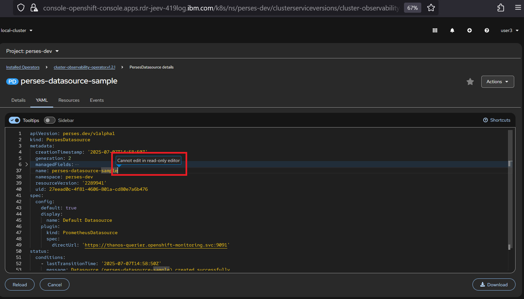Click the default: true line
524x299 pixels.
pos(59,208)
